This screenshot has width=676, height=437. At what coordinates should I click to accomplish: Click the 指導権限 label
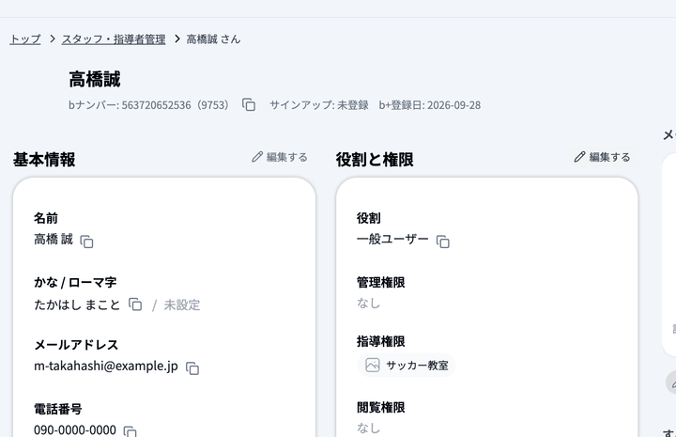pyautogui.click(x=380, y=342)
